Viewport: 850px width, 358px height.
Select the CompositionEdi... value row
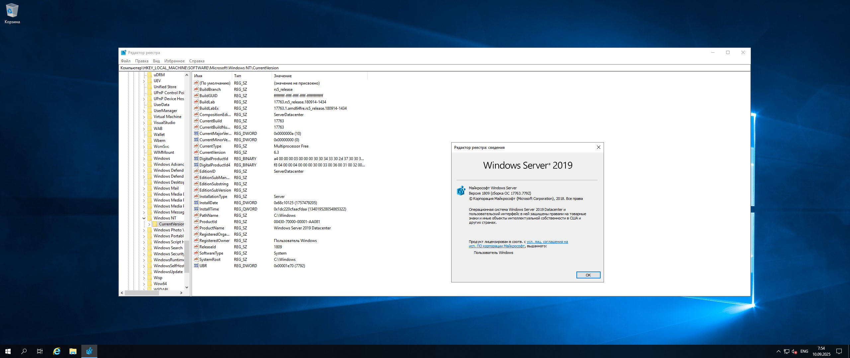pyautogui.click(x=280, y=115)
